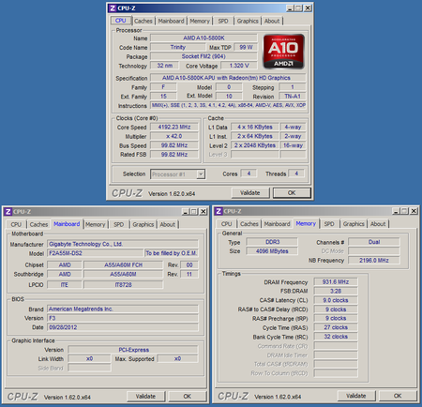Click the CPU-Z icon in top window title bar
The width and height of the screenshot is (422, 407).
click(113, 8)
